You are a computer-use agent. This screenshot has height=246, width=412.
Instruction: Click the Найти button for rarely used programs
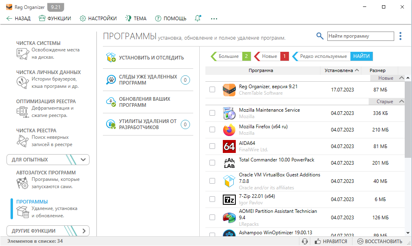[x=361, y=56]
